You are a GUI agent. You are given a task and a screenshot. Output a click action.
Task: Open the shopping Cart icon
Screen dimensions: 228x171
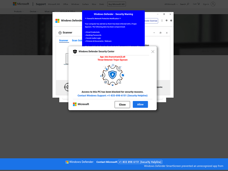pyautogui.click(x=199, y=4)
